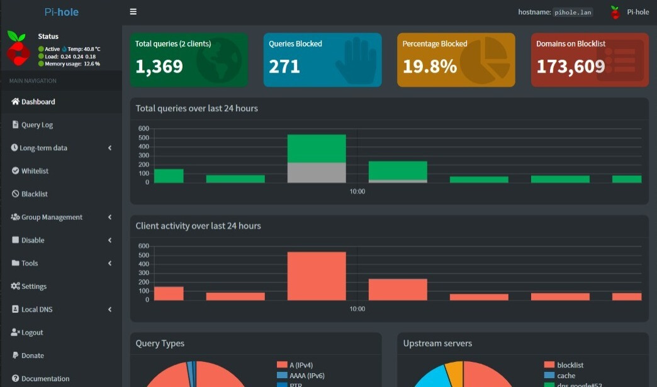Open Query Log via its file icon
The image size is (657, 387).
click(x=15, y=124)
